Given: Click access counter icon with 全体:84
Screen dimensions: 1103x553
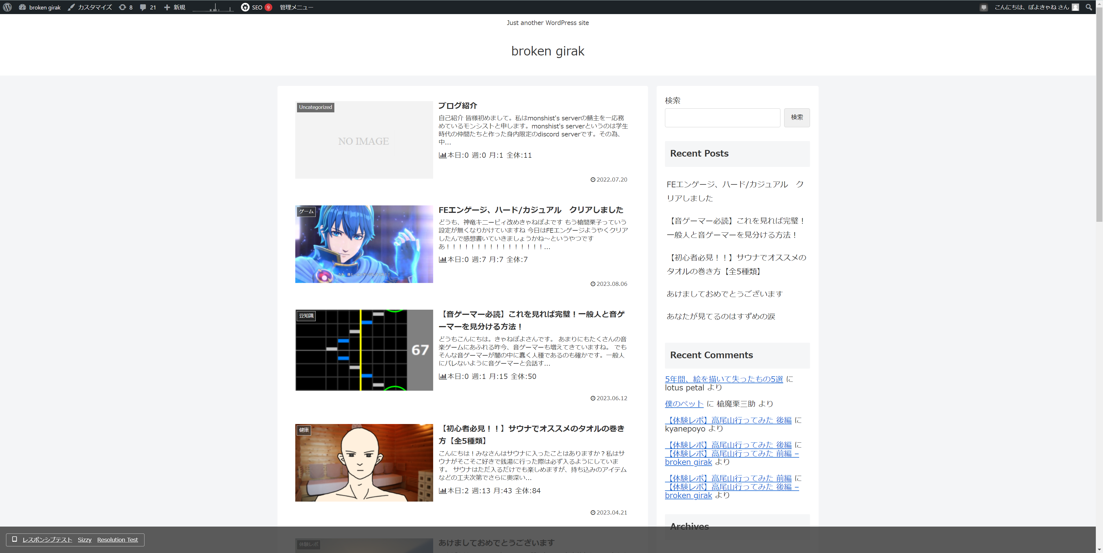Looking at the screenshot, I should point(442,491).
